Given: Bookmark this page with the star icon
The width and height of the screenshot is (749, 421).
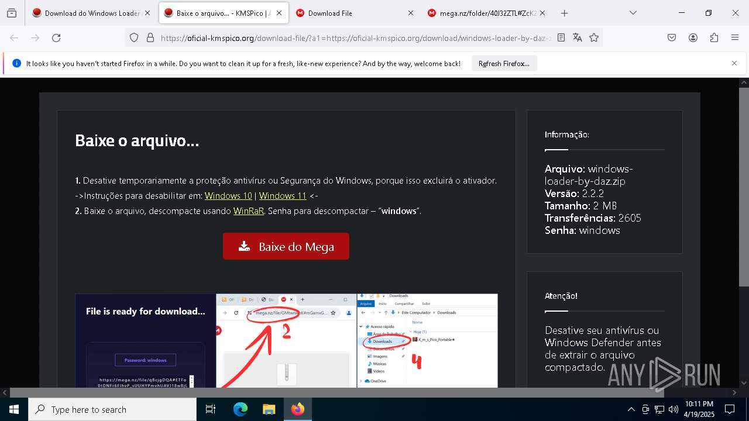Looking at the screenshot, I should pos(594,37).
